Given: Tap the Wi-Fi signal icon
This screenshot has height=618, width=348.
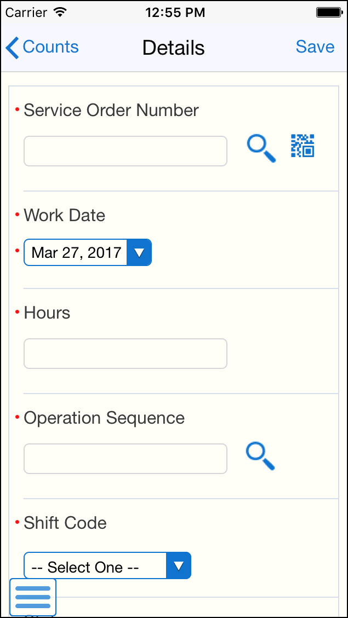Looking at the screenshot, I should click(x=60, y=12).
